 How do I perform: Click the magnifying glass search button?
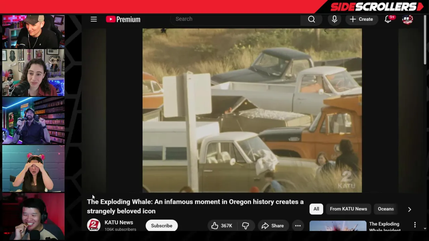311,19
